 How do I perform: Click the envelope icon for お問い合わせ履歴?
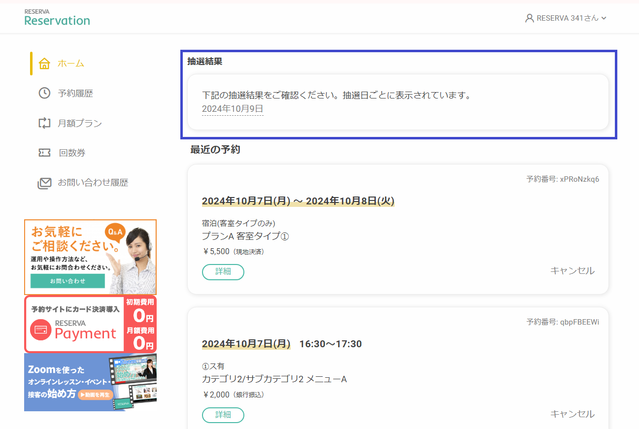44,182
